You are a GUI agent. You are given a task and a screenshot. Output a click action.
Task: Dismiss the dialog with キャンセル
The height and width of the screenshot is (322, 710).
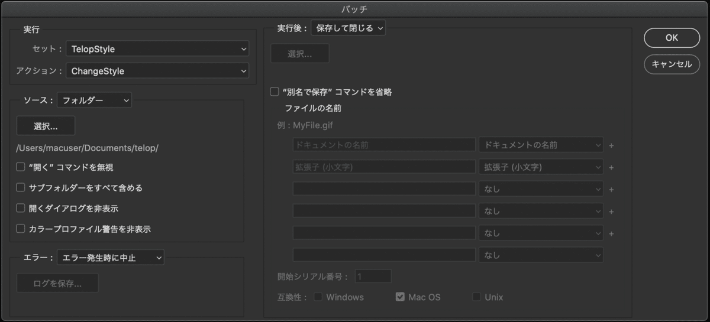point(672,64)
